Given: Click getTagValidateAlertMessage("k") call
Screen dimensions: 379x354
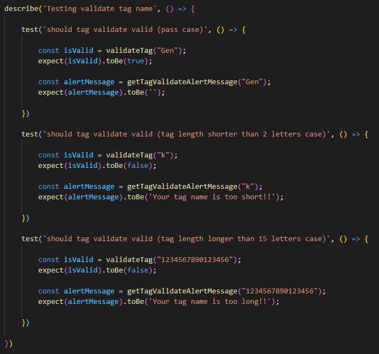Looking at the screenshot, I should click(193, 187).
